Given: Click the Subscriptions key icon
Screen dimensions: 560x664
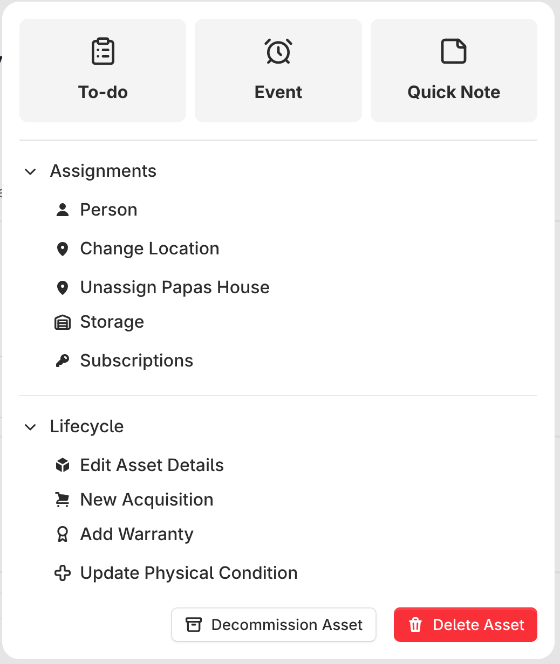Looking at the screenshot, I should click(x=63, y=361).
